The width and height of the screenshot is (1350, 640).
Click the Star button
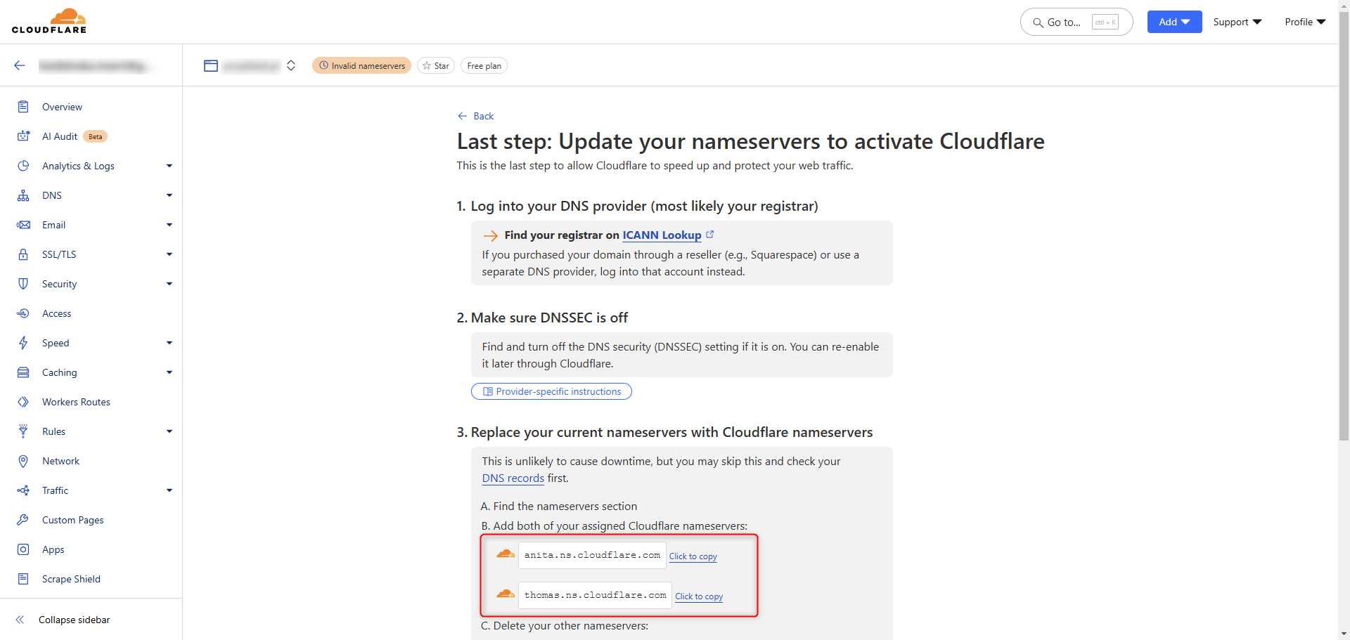coord(436,65)
